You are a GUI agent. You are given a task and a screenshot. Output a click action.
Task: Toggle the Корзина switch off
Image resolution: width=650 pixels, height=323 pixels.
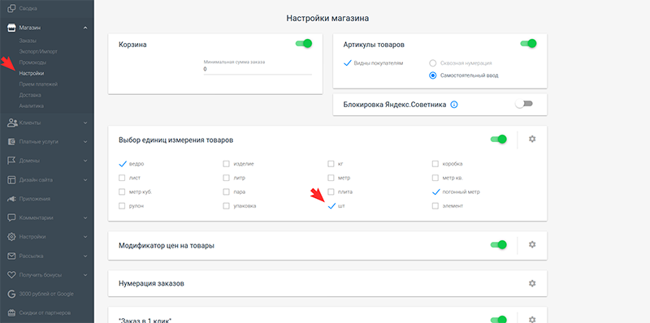pos(304,43)
